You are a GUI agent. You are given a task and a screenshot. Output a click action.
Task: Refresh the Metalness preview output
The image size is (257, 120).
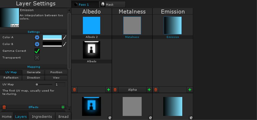[x=150, y=118]
